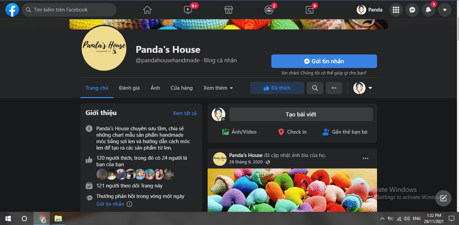Click the user avatar in post composer
Viewport: 459px width, 225px height.
point(218,114)
